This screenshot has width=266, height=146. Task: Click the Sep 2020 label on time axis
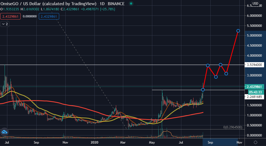[x=210, y=142]
